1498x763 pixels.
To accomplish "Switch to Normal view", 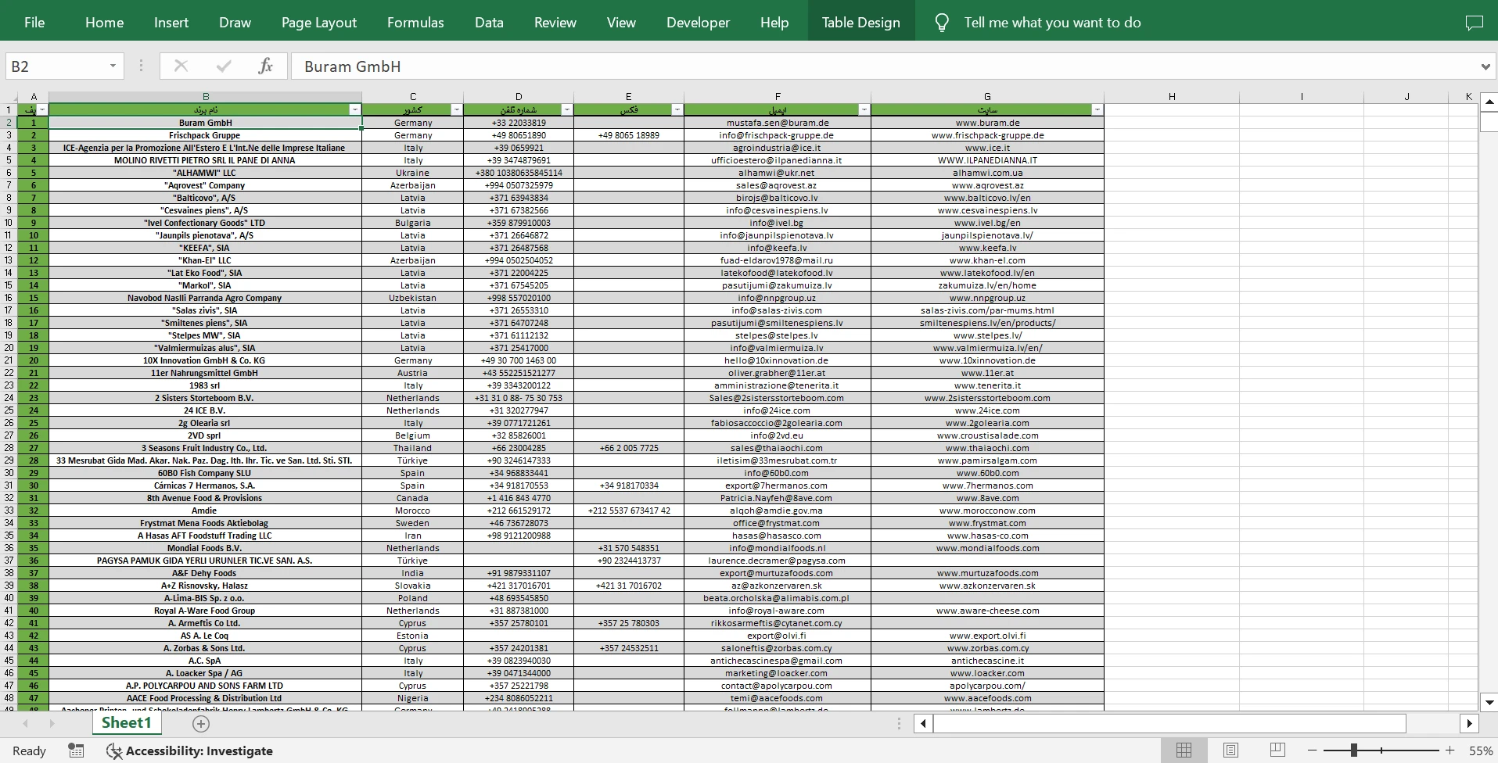I will coord(1184,750).
